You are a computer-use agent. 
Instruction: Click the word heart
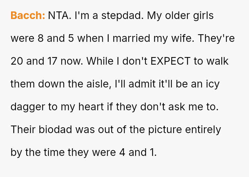click(x=90, y=107)
